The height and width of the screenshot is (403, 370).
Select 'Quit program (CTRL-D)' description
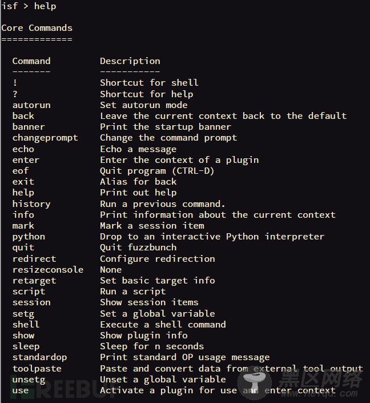pyautogui.click(x=157, y=171)
